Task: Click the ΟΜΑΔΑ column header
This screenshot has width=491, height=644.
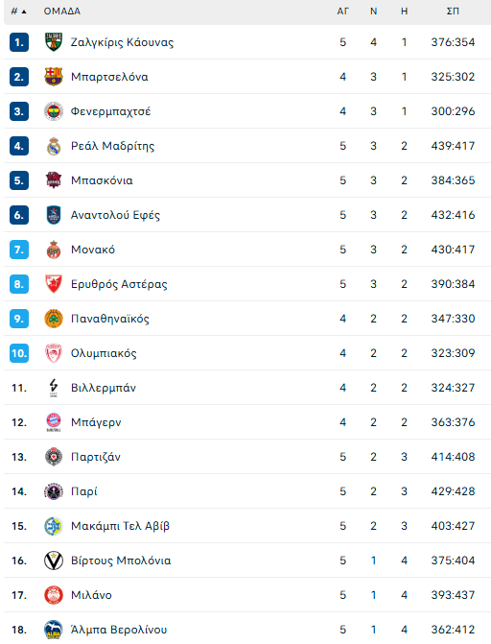Action: point(62,12)
